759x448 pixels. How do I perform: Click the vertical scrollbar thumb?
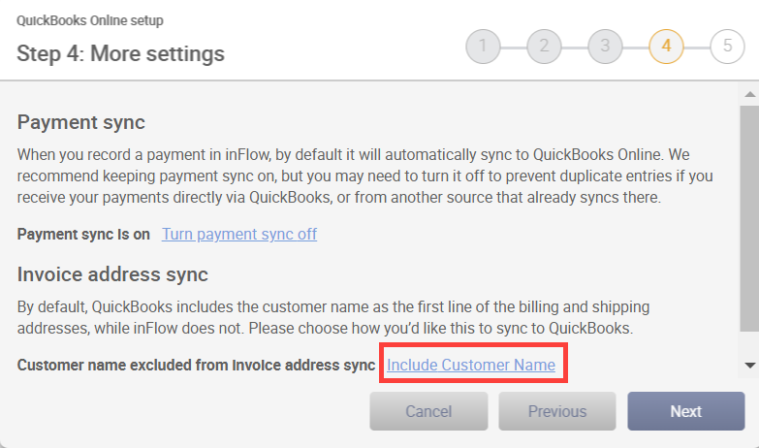pyautogui.click(x=750, y=219)
